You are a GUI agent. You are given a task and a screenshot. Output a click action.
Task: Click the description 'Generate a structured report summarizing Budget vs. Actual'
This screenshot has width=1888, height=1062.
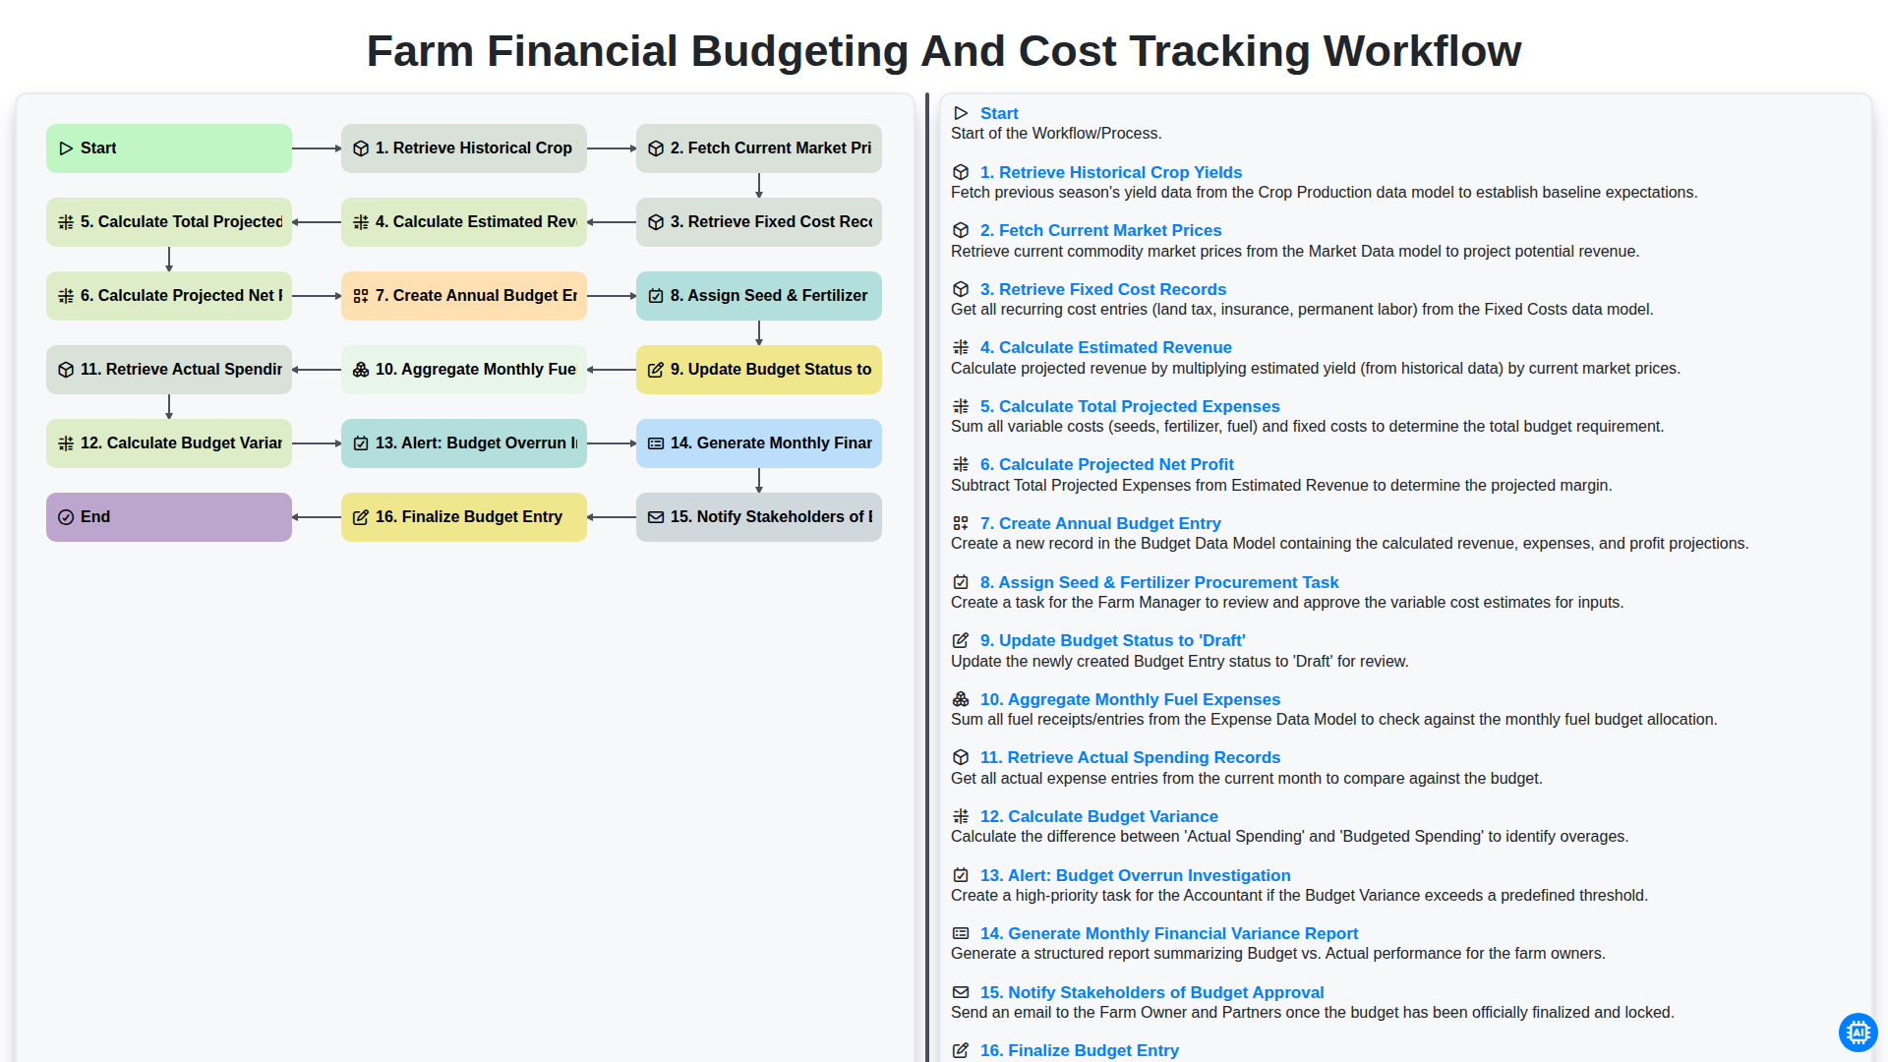pos(1277,953)
